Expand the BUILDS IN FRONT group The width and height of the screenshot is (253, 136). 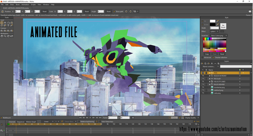(x=210, y=76)
